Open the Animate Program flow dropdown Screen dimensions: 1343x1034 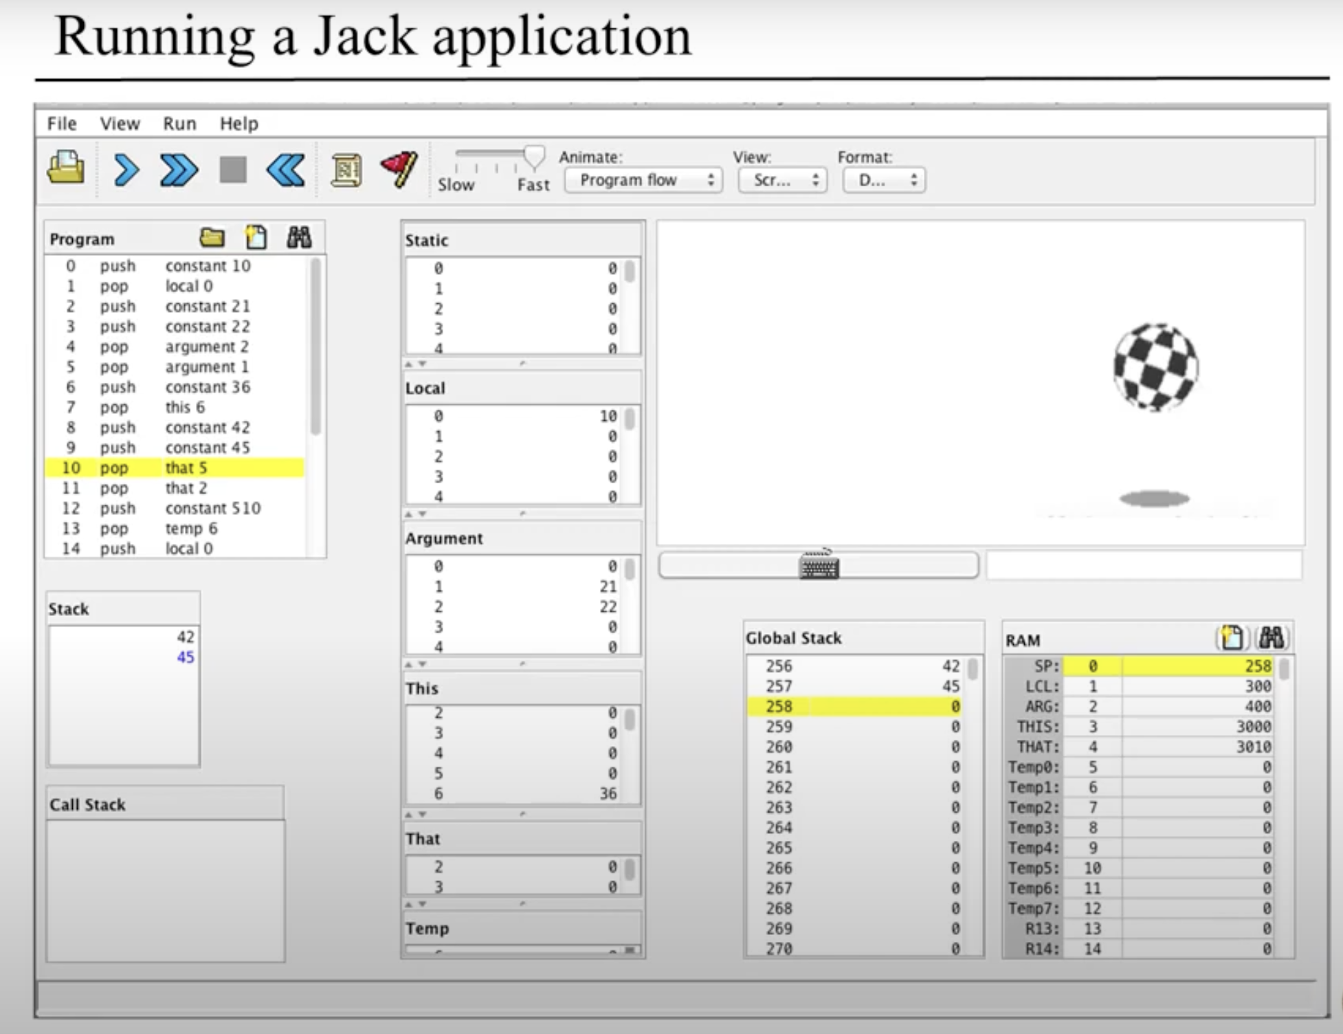pos(643,180)
